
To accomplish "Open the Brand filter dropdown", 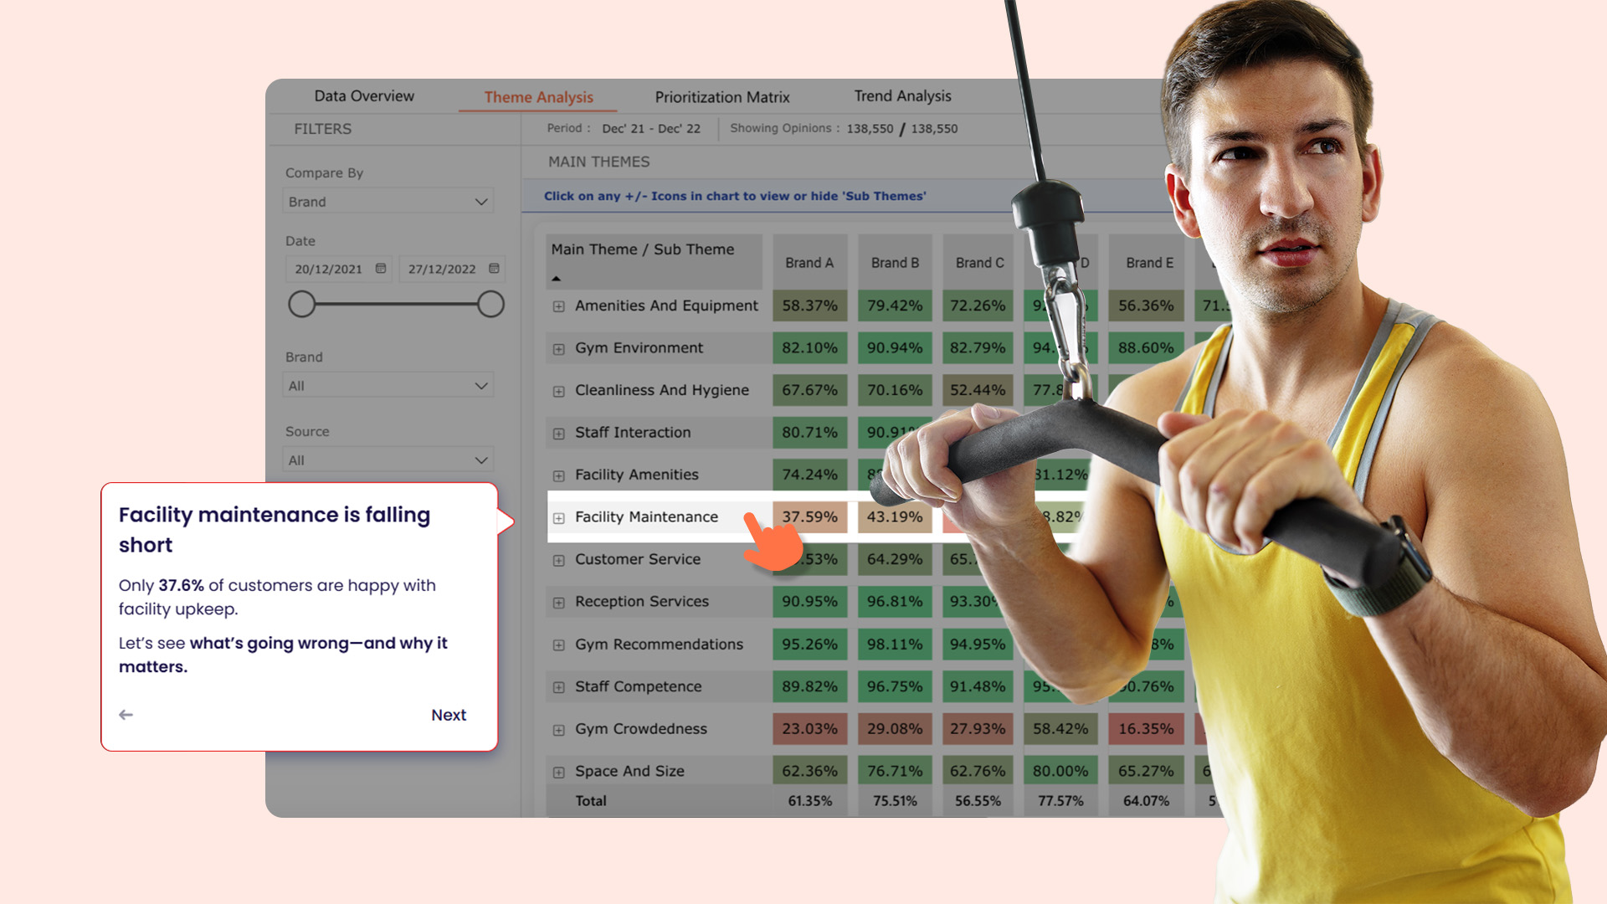I will tap(388, 386).
